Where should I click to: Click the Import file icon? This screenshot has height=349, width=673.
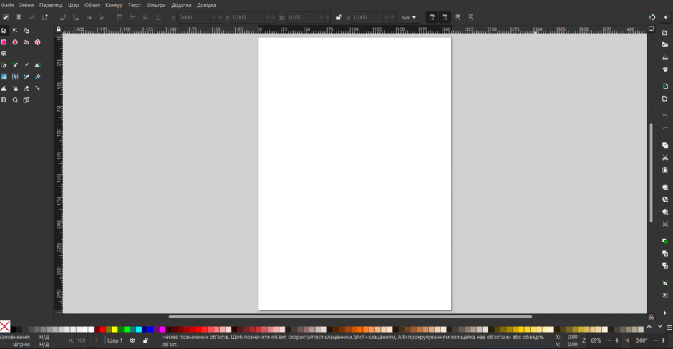[665, 87]
